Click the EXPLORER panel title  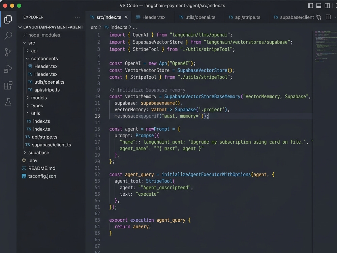coord(33,17)
